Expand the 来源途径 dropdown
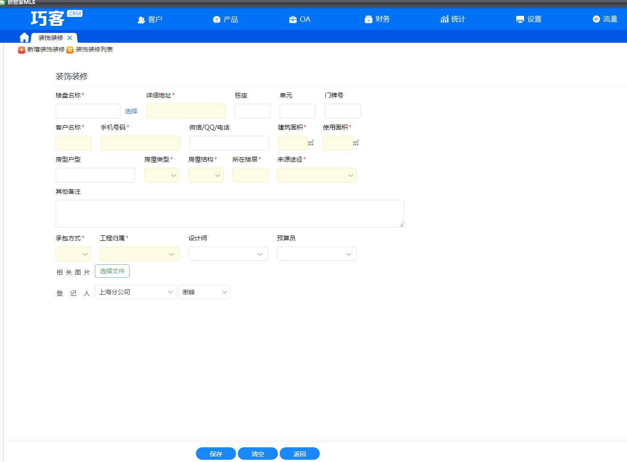627x462 pixels. pos(317,175)
